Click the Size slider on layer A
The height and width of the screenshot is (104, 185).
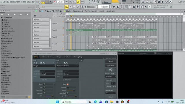click(x=49, y=96)
